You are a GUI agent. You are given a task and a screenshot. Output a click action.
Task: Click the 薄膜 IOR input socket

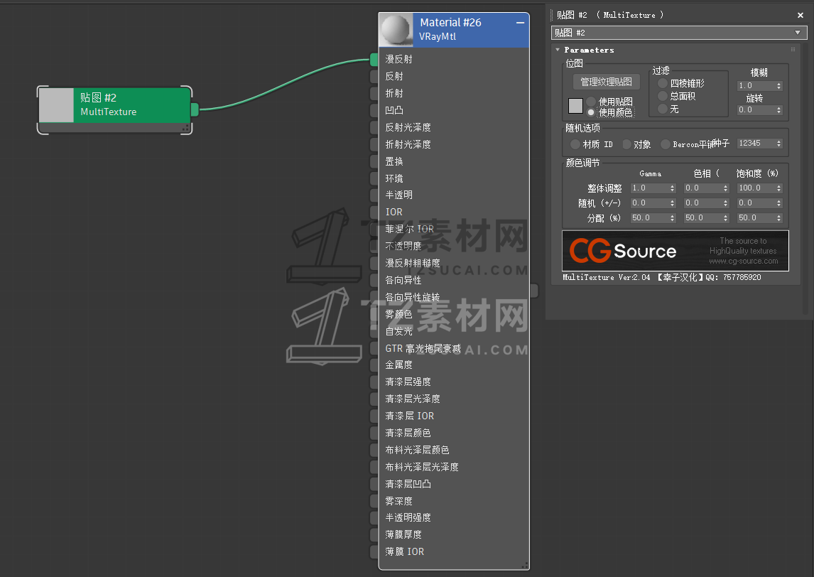pyautogui.click(x=374, y=552)
